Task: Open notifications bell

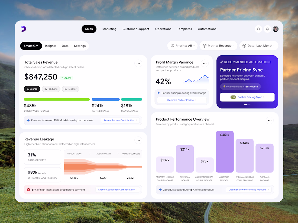Action: click(x=267, y=29)
